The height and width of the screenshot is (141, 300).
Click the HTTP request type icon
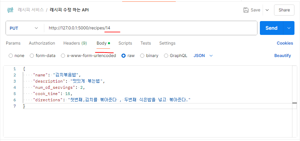10,10
